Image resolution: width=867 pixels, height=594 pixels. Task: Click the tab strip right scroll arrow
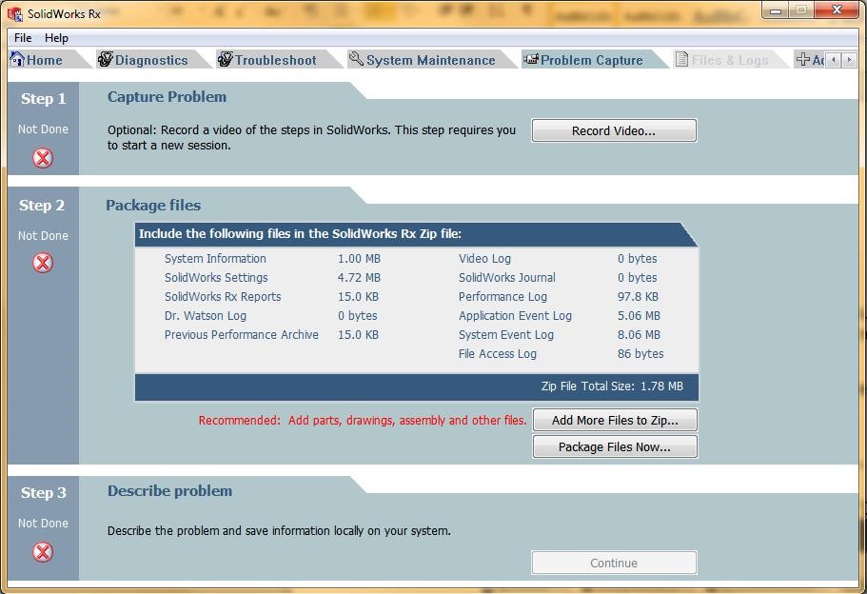[x=849, y=60]
